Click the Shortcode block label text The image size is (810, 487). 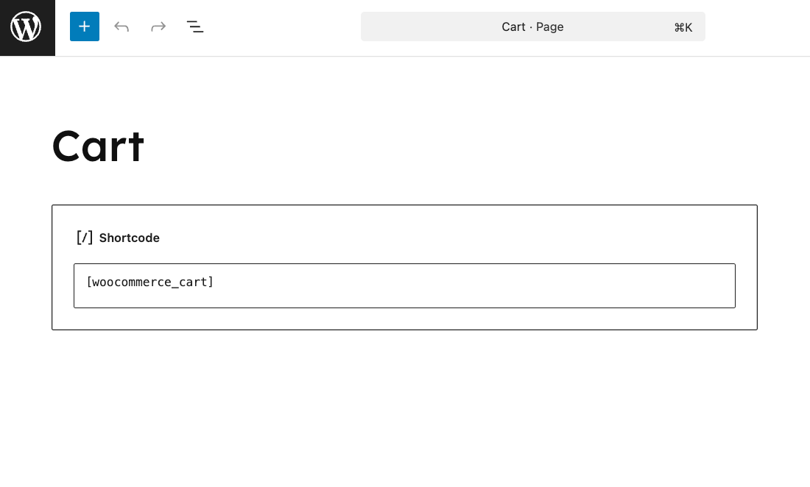pos(130,238)
